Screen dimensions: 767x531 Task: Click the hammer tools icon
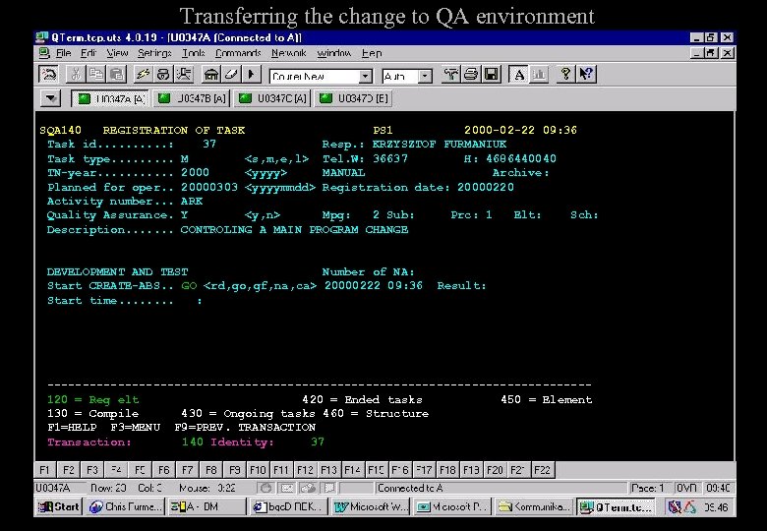coord(450,75)
